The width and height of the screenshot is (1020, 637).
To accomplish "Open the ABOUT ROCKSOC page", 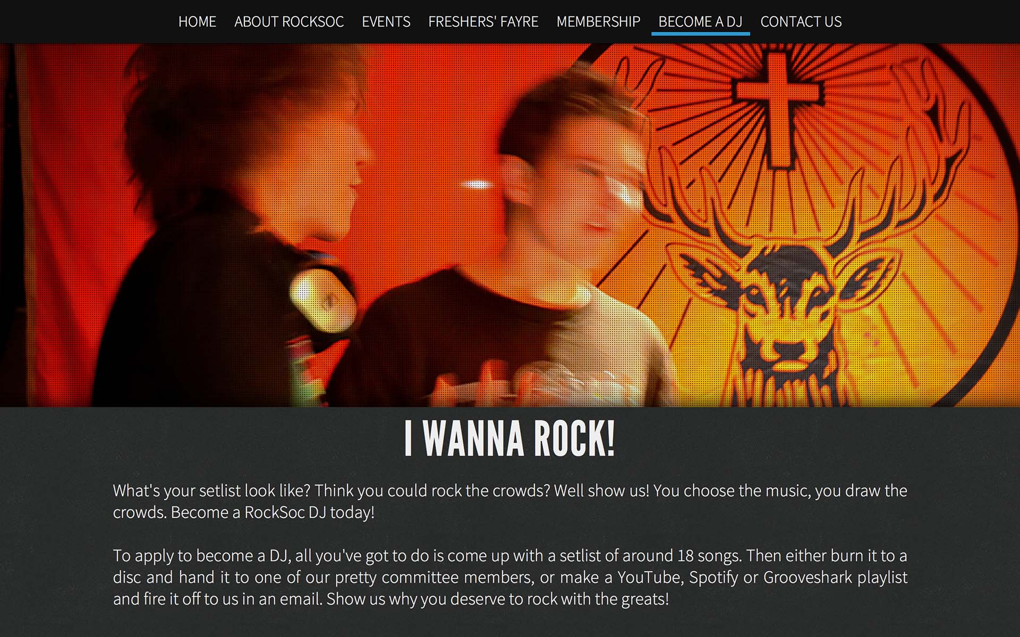I will pyautogui.click(x=289, y=22).
